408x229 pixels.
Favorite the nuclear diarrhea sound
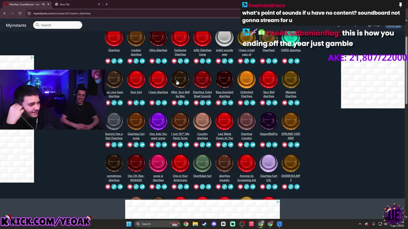[130, 61]
